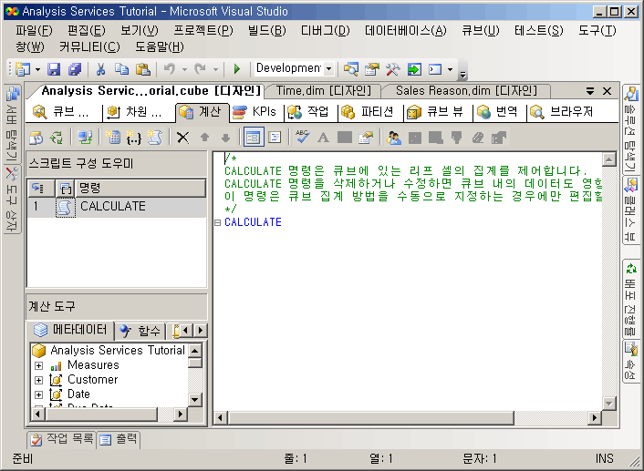Viewport: 644px width, 471px height.
Task: Open the 출력 panel tab
Action: pos(119,439)
